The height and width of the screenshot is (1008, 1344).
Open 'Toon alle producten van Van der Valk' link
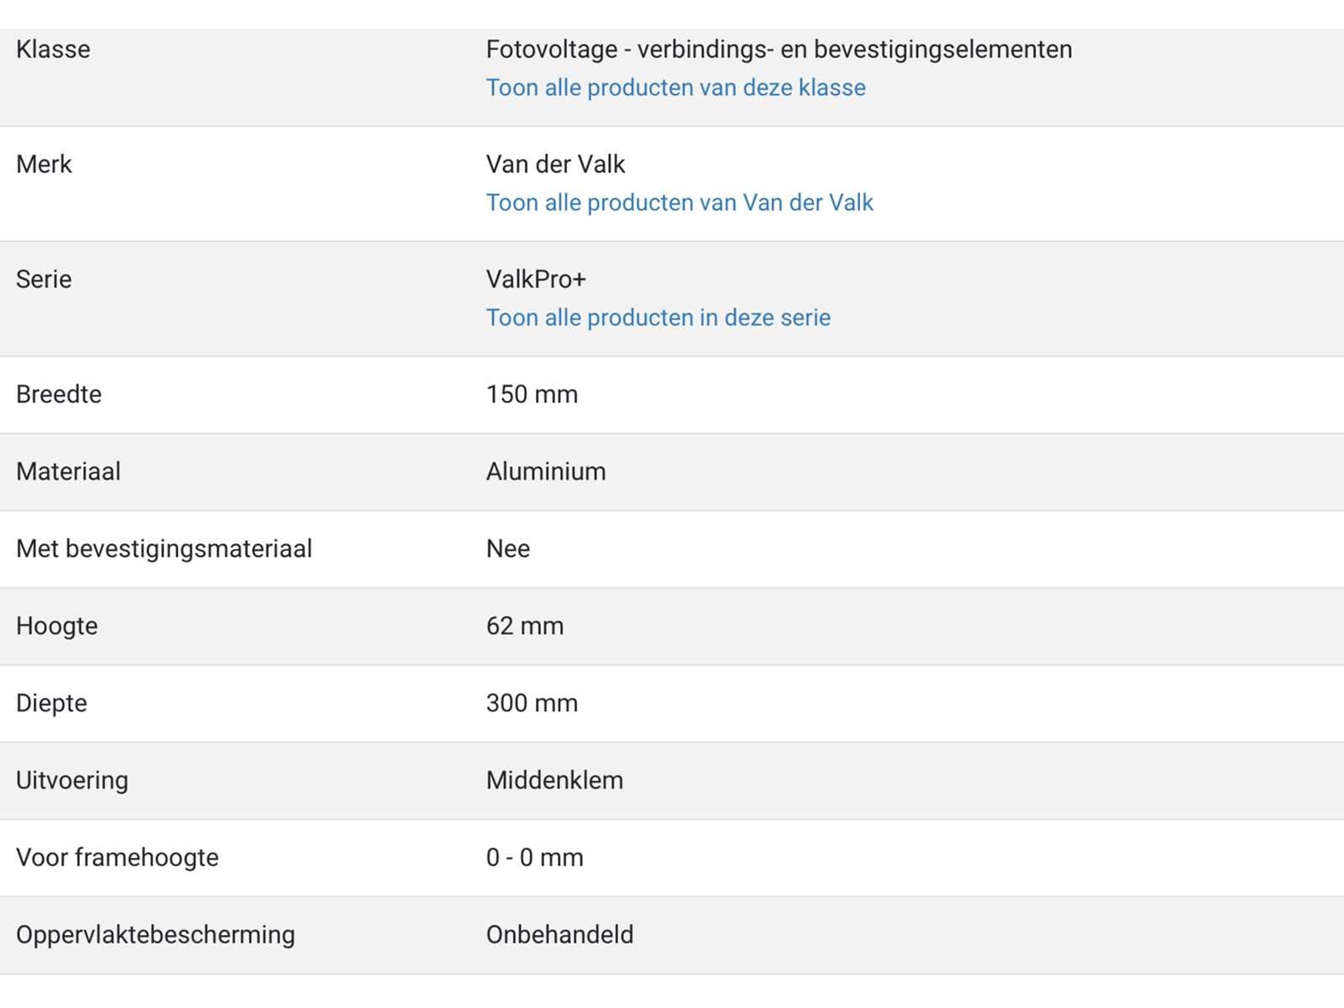[x=680, y=203]
